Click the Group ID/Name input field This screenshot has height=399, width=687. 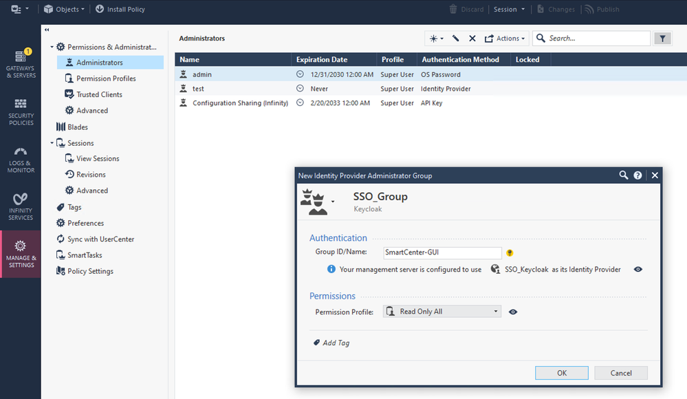click(x=442, y=252)
